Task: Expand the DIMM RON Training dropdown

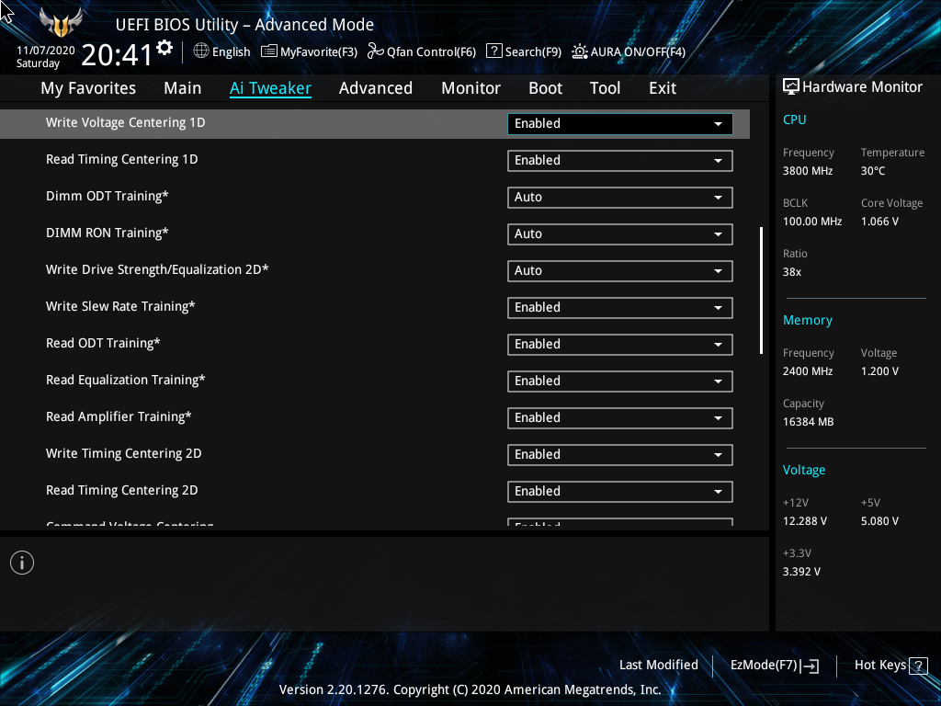Action: click(620, 233)
